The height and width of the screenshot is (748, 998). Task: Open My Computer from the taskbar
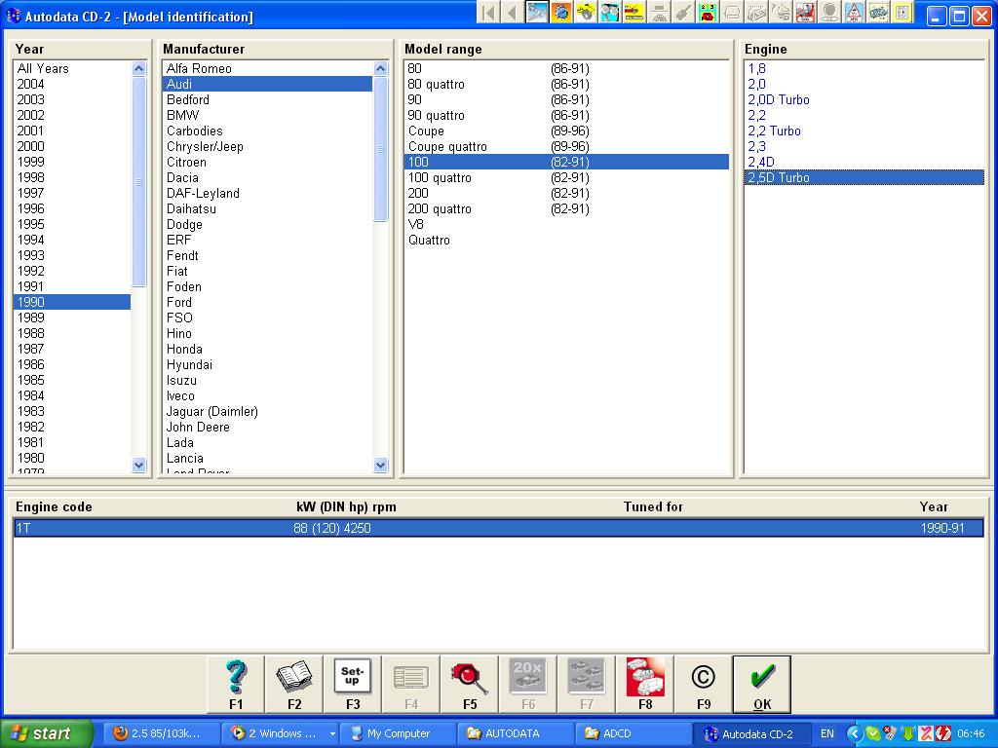[x=398, y=733]
